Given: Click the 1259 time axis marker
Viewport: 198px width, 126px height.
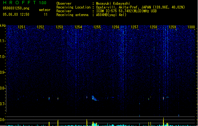Looking at the screenshot, I should (x=172, y=27).
